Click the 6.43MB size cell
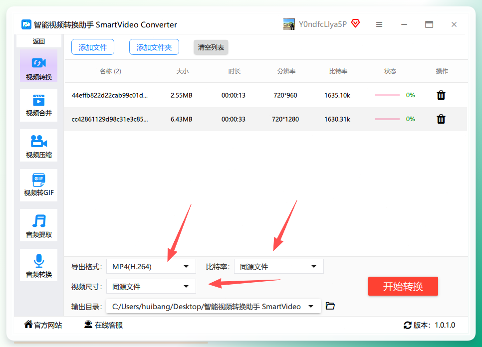482x347 pixels. [181, 119]
